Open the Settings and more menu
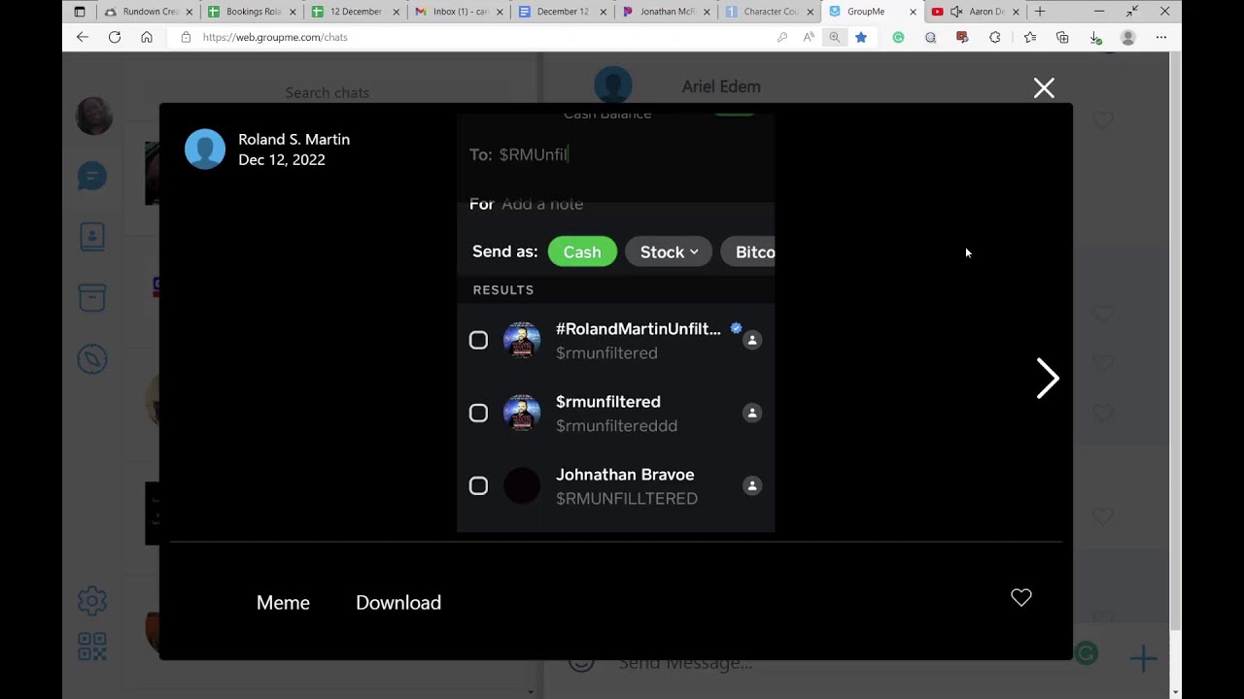The width and height of the screenshot is (1244, 699). pos(1161,37)
